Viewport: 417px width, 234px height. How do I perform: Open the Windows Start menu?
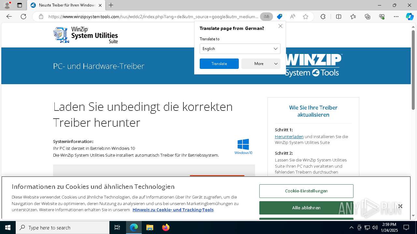8,227
